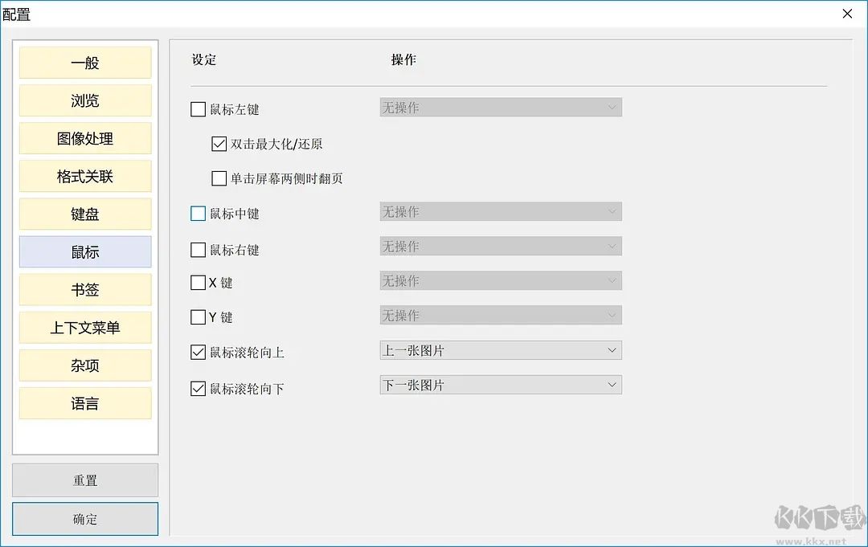Enable the 鼠标左键 (left mouse button) checkbox

(197, 108)
